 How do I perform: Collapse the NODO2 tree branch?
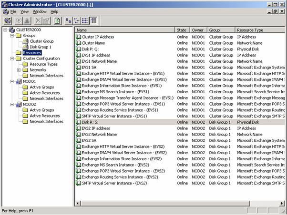click(x=12, y=105)
